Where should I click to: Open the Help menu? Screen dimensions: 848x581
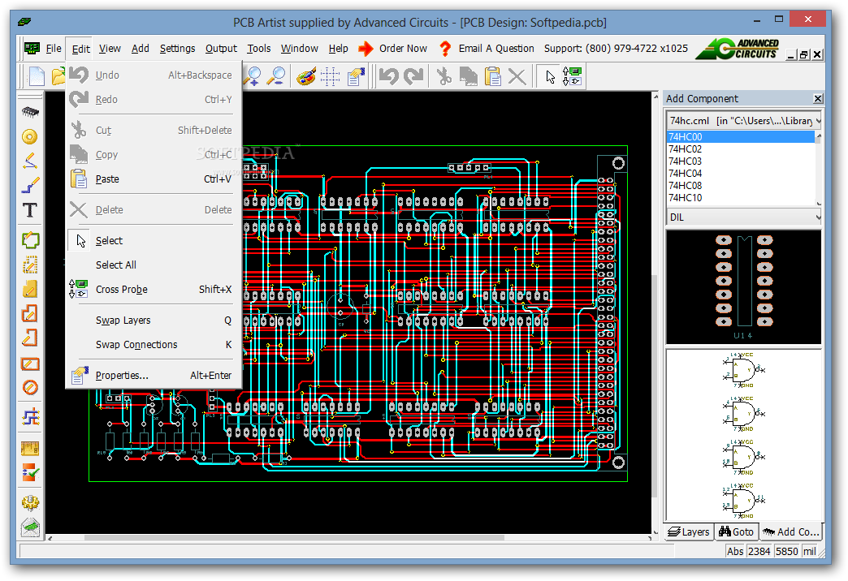(x=339, y=49)
